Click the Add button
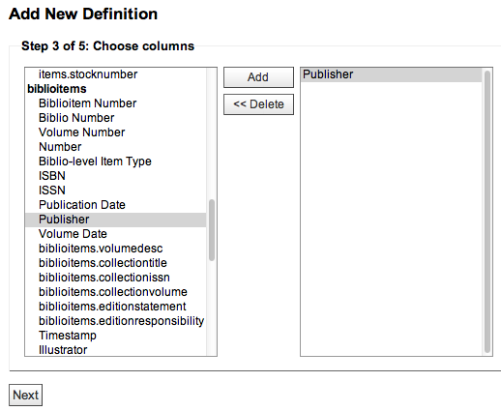The image size is (501, 411). click(x=258, y=77)
